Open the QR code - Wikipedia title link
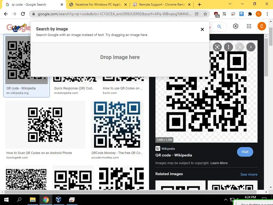The width and height of the screenshot is (273, 205). [174, 155]
